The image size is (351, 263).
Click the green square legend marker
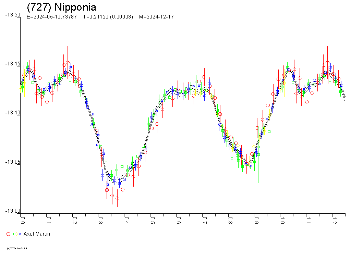(12, 234)
